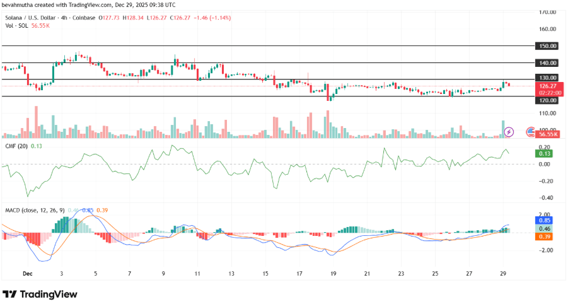Open the Solana / U.S. Dollar symbol title

[x=30, y=18]
